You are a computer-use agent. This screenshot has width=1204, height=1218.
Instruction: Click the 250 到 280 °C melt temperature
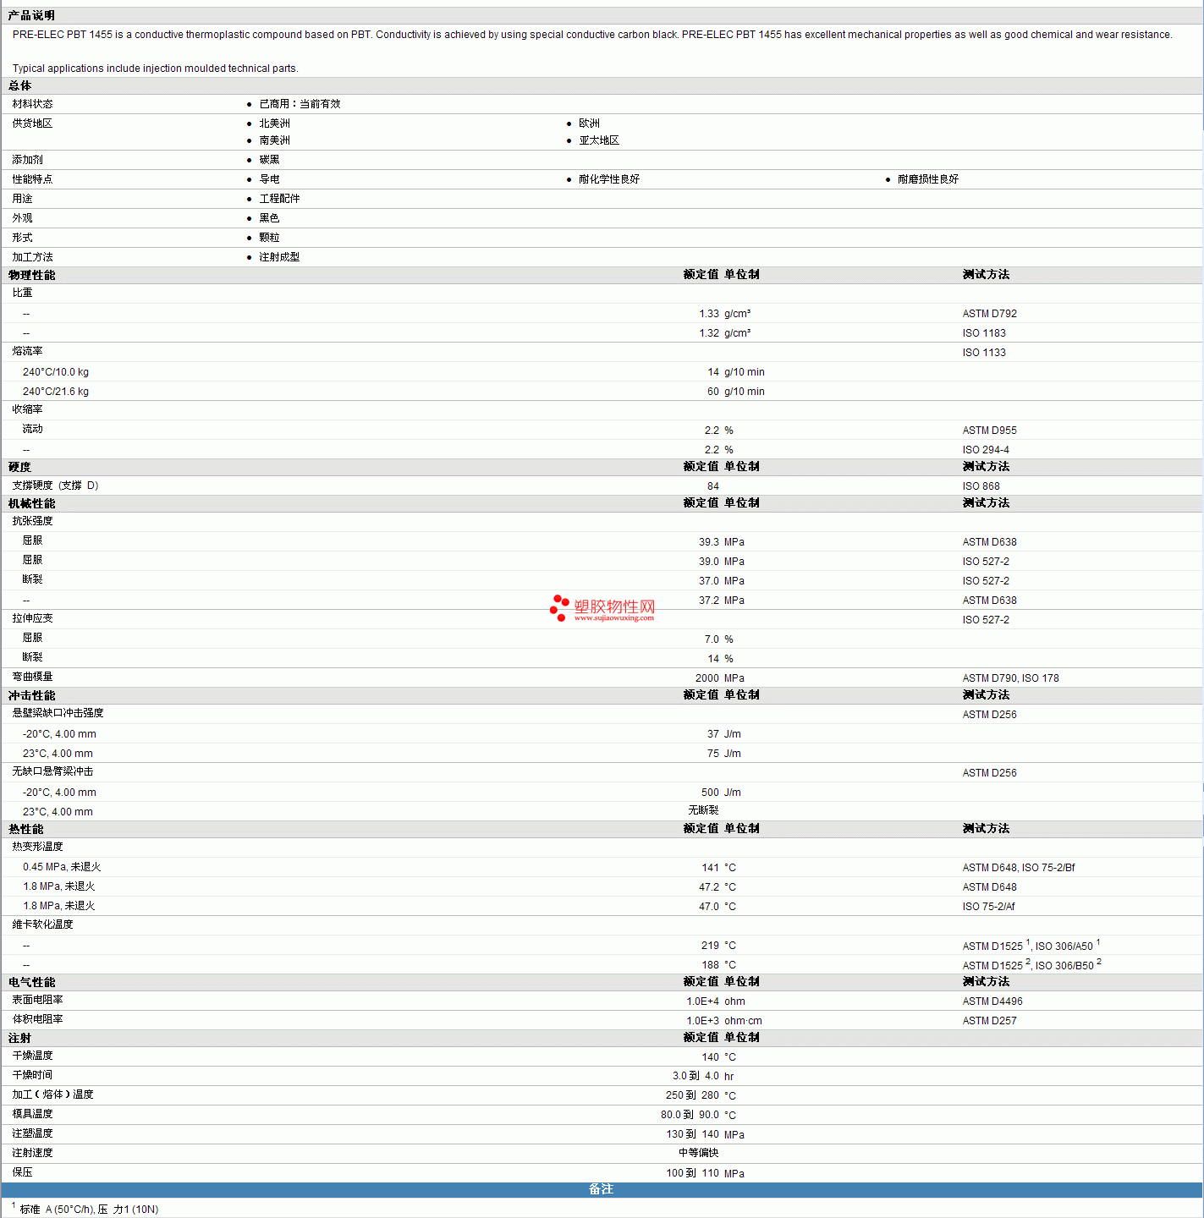[x=701, y=1096]
